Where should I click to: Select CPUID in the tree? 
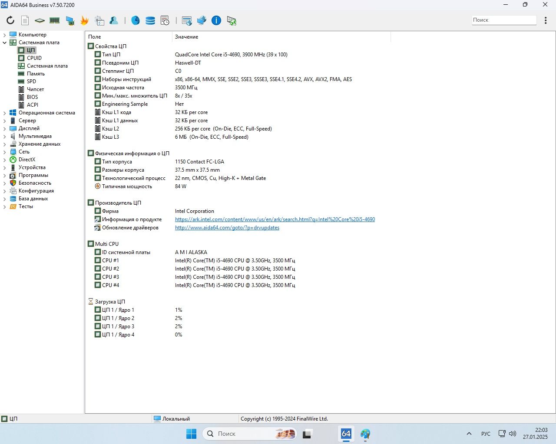(34, 58)
